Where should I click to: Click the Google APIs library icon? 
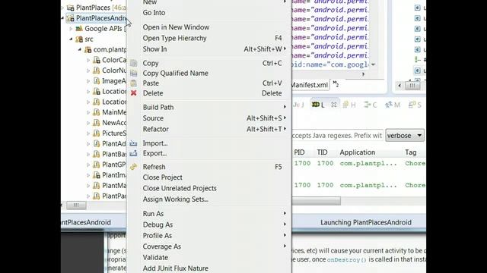(79, 29)
